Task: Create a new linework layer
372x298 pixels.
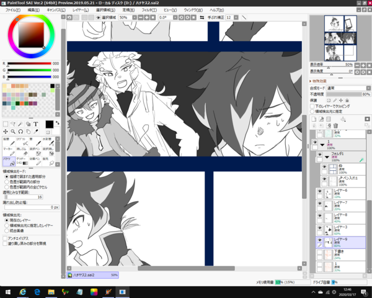Action: click(321, 119)
